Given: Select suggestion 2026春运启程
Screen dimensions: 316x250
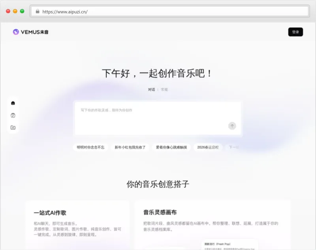Looking at the screenshot, I should [208, 147].
